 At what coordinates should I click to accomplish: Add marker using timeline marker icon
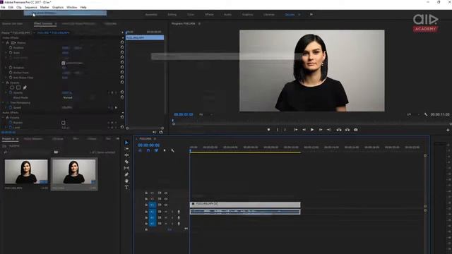point(165,150)
